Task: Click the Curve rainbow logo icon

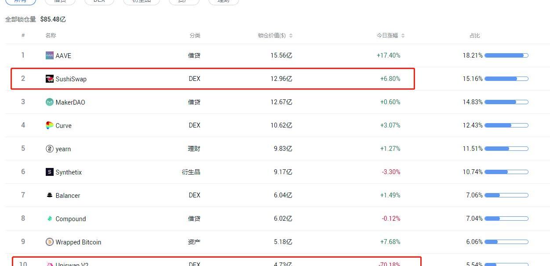Action: pyautogui.click(x=49, y=125)
